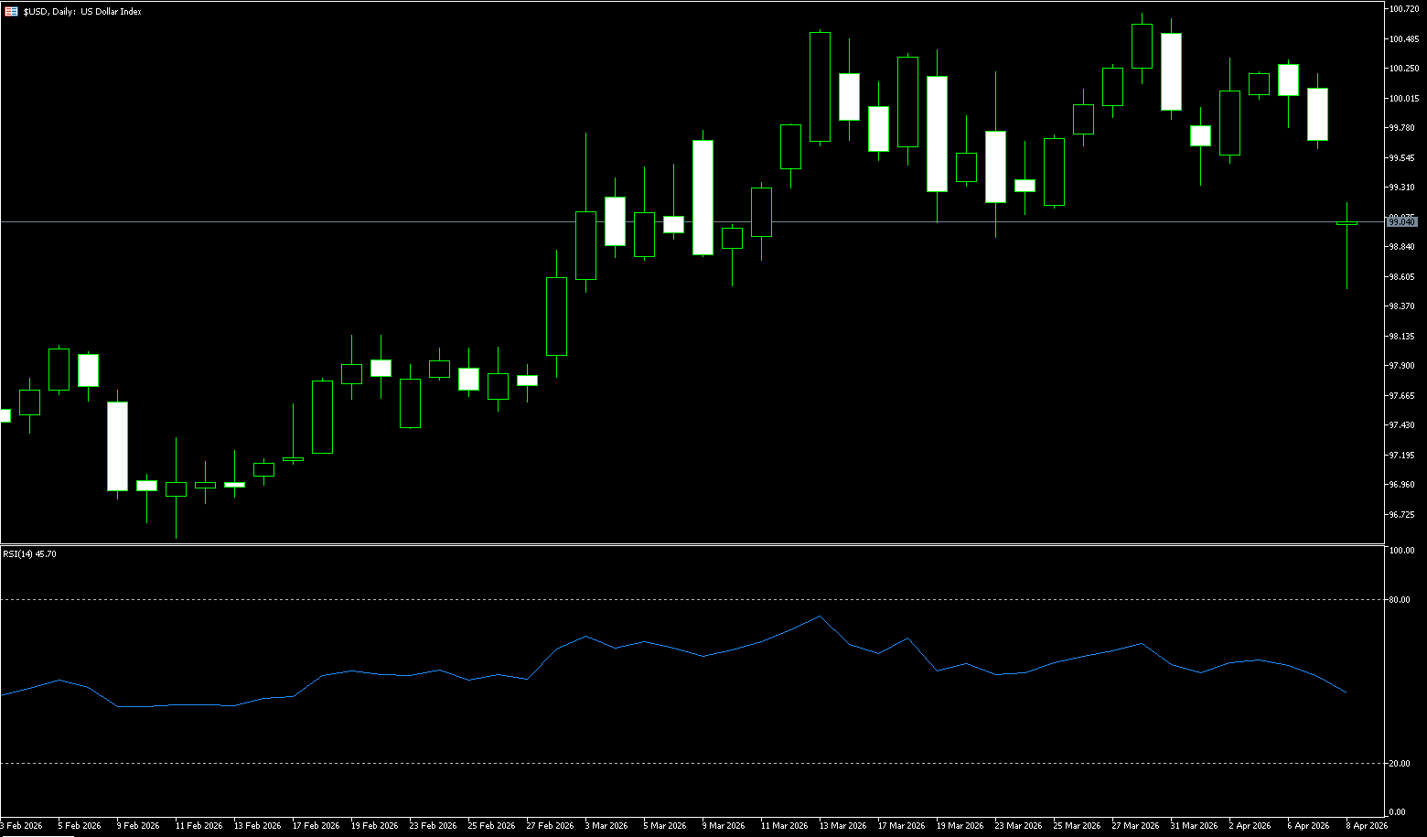Viewport: 1427px width, 837px height.
Task: Click the latest candle on 8 Apr 2026
Action: pyautogui.click(x=1347, y=223)
